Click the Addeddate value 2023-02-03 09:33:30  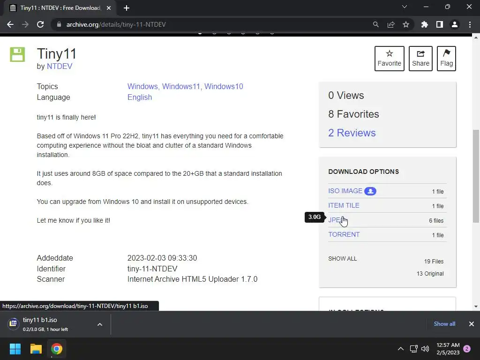(x=162, y=258)
